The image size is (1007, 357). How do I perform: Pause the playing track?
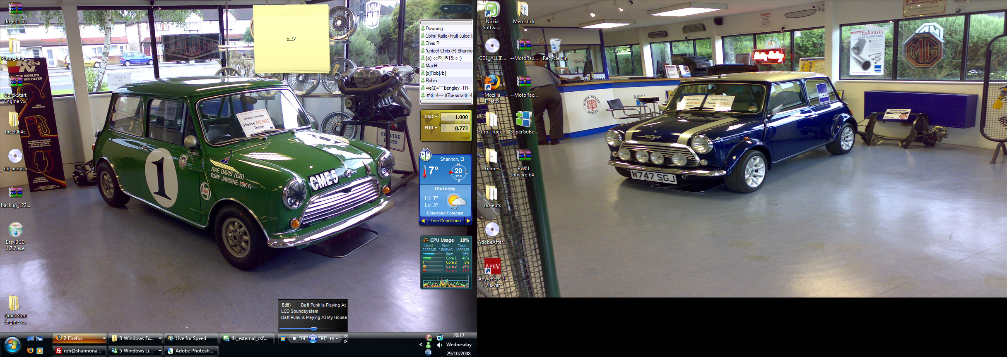(x=313, y=338)
